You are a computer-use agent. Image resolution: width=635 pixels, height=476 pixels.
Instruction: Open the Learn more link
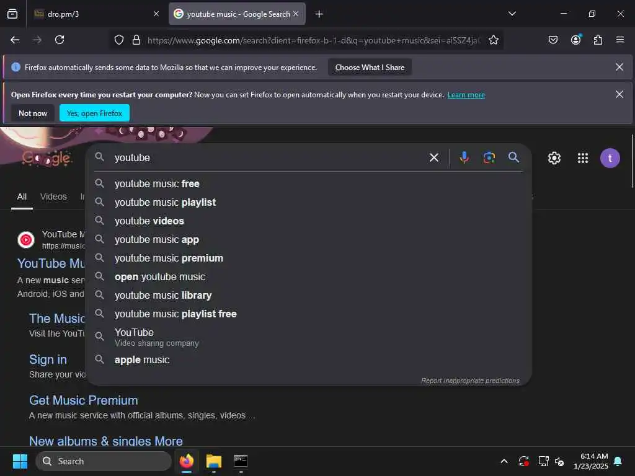[x=466, y=95]
